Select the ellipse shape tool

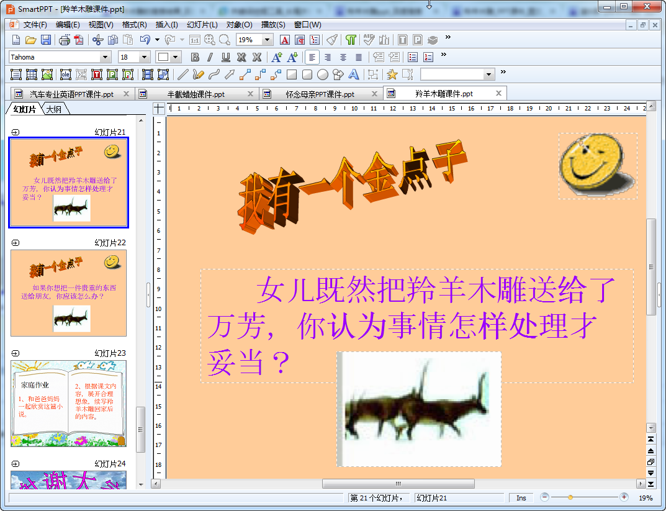pyautogui.click(x=323, y=75)
